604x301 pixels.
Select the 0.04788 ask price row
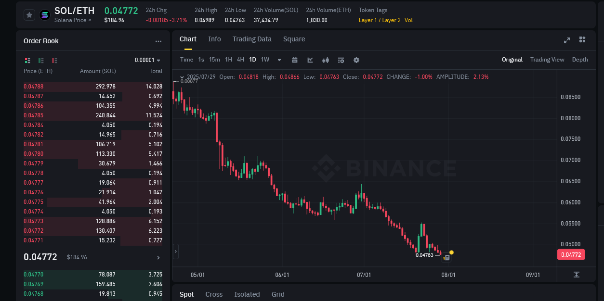93,87
